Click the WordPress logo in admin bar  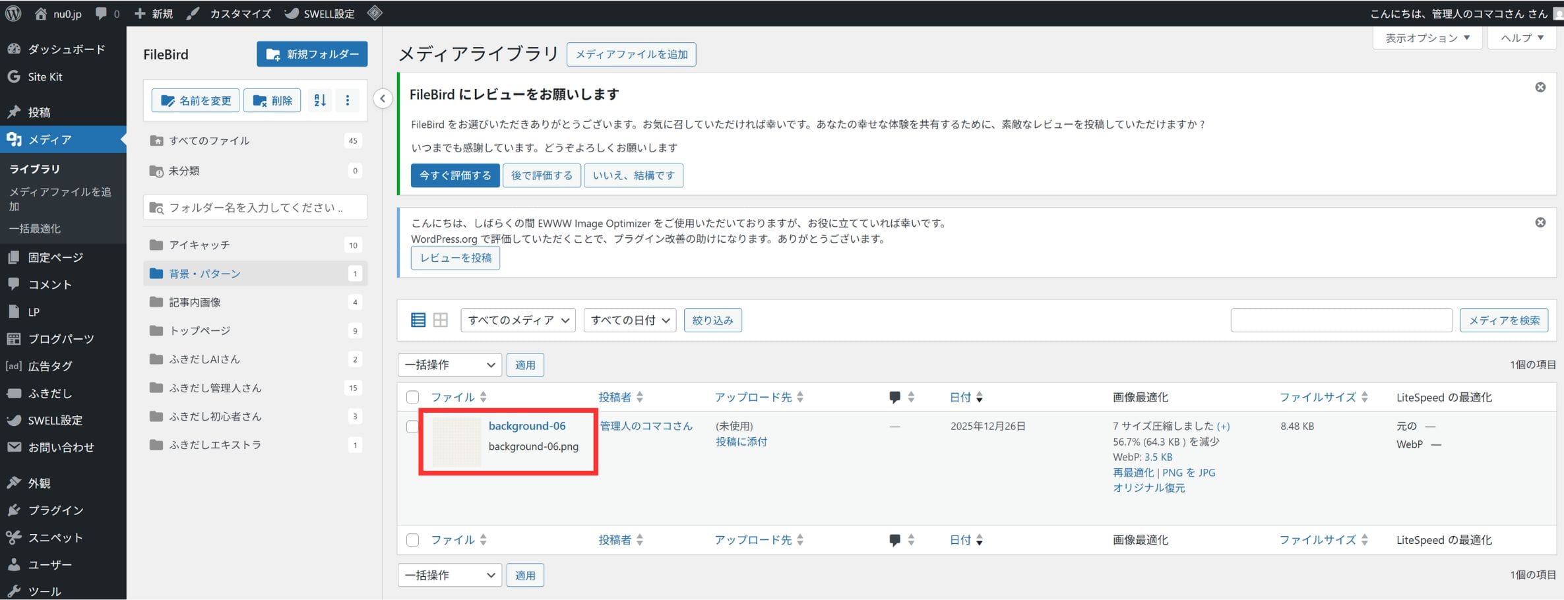point(13,13)
